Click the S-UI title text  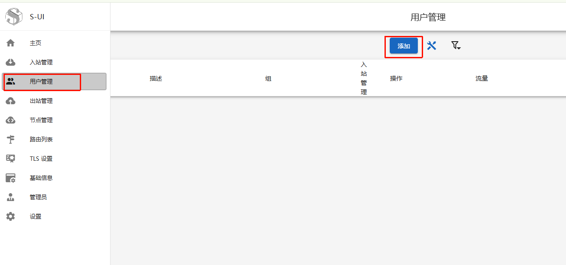[x=37, y=17]
